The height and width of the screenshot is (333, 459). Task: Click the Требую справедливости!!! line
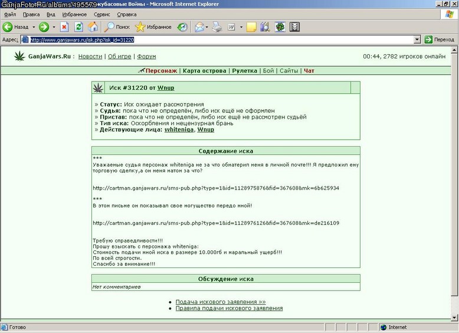point(127,240)
